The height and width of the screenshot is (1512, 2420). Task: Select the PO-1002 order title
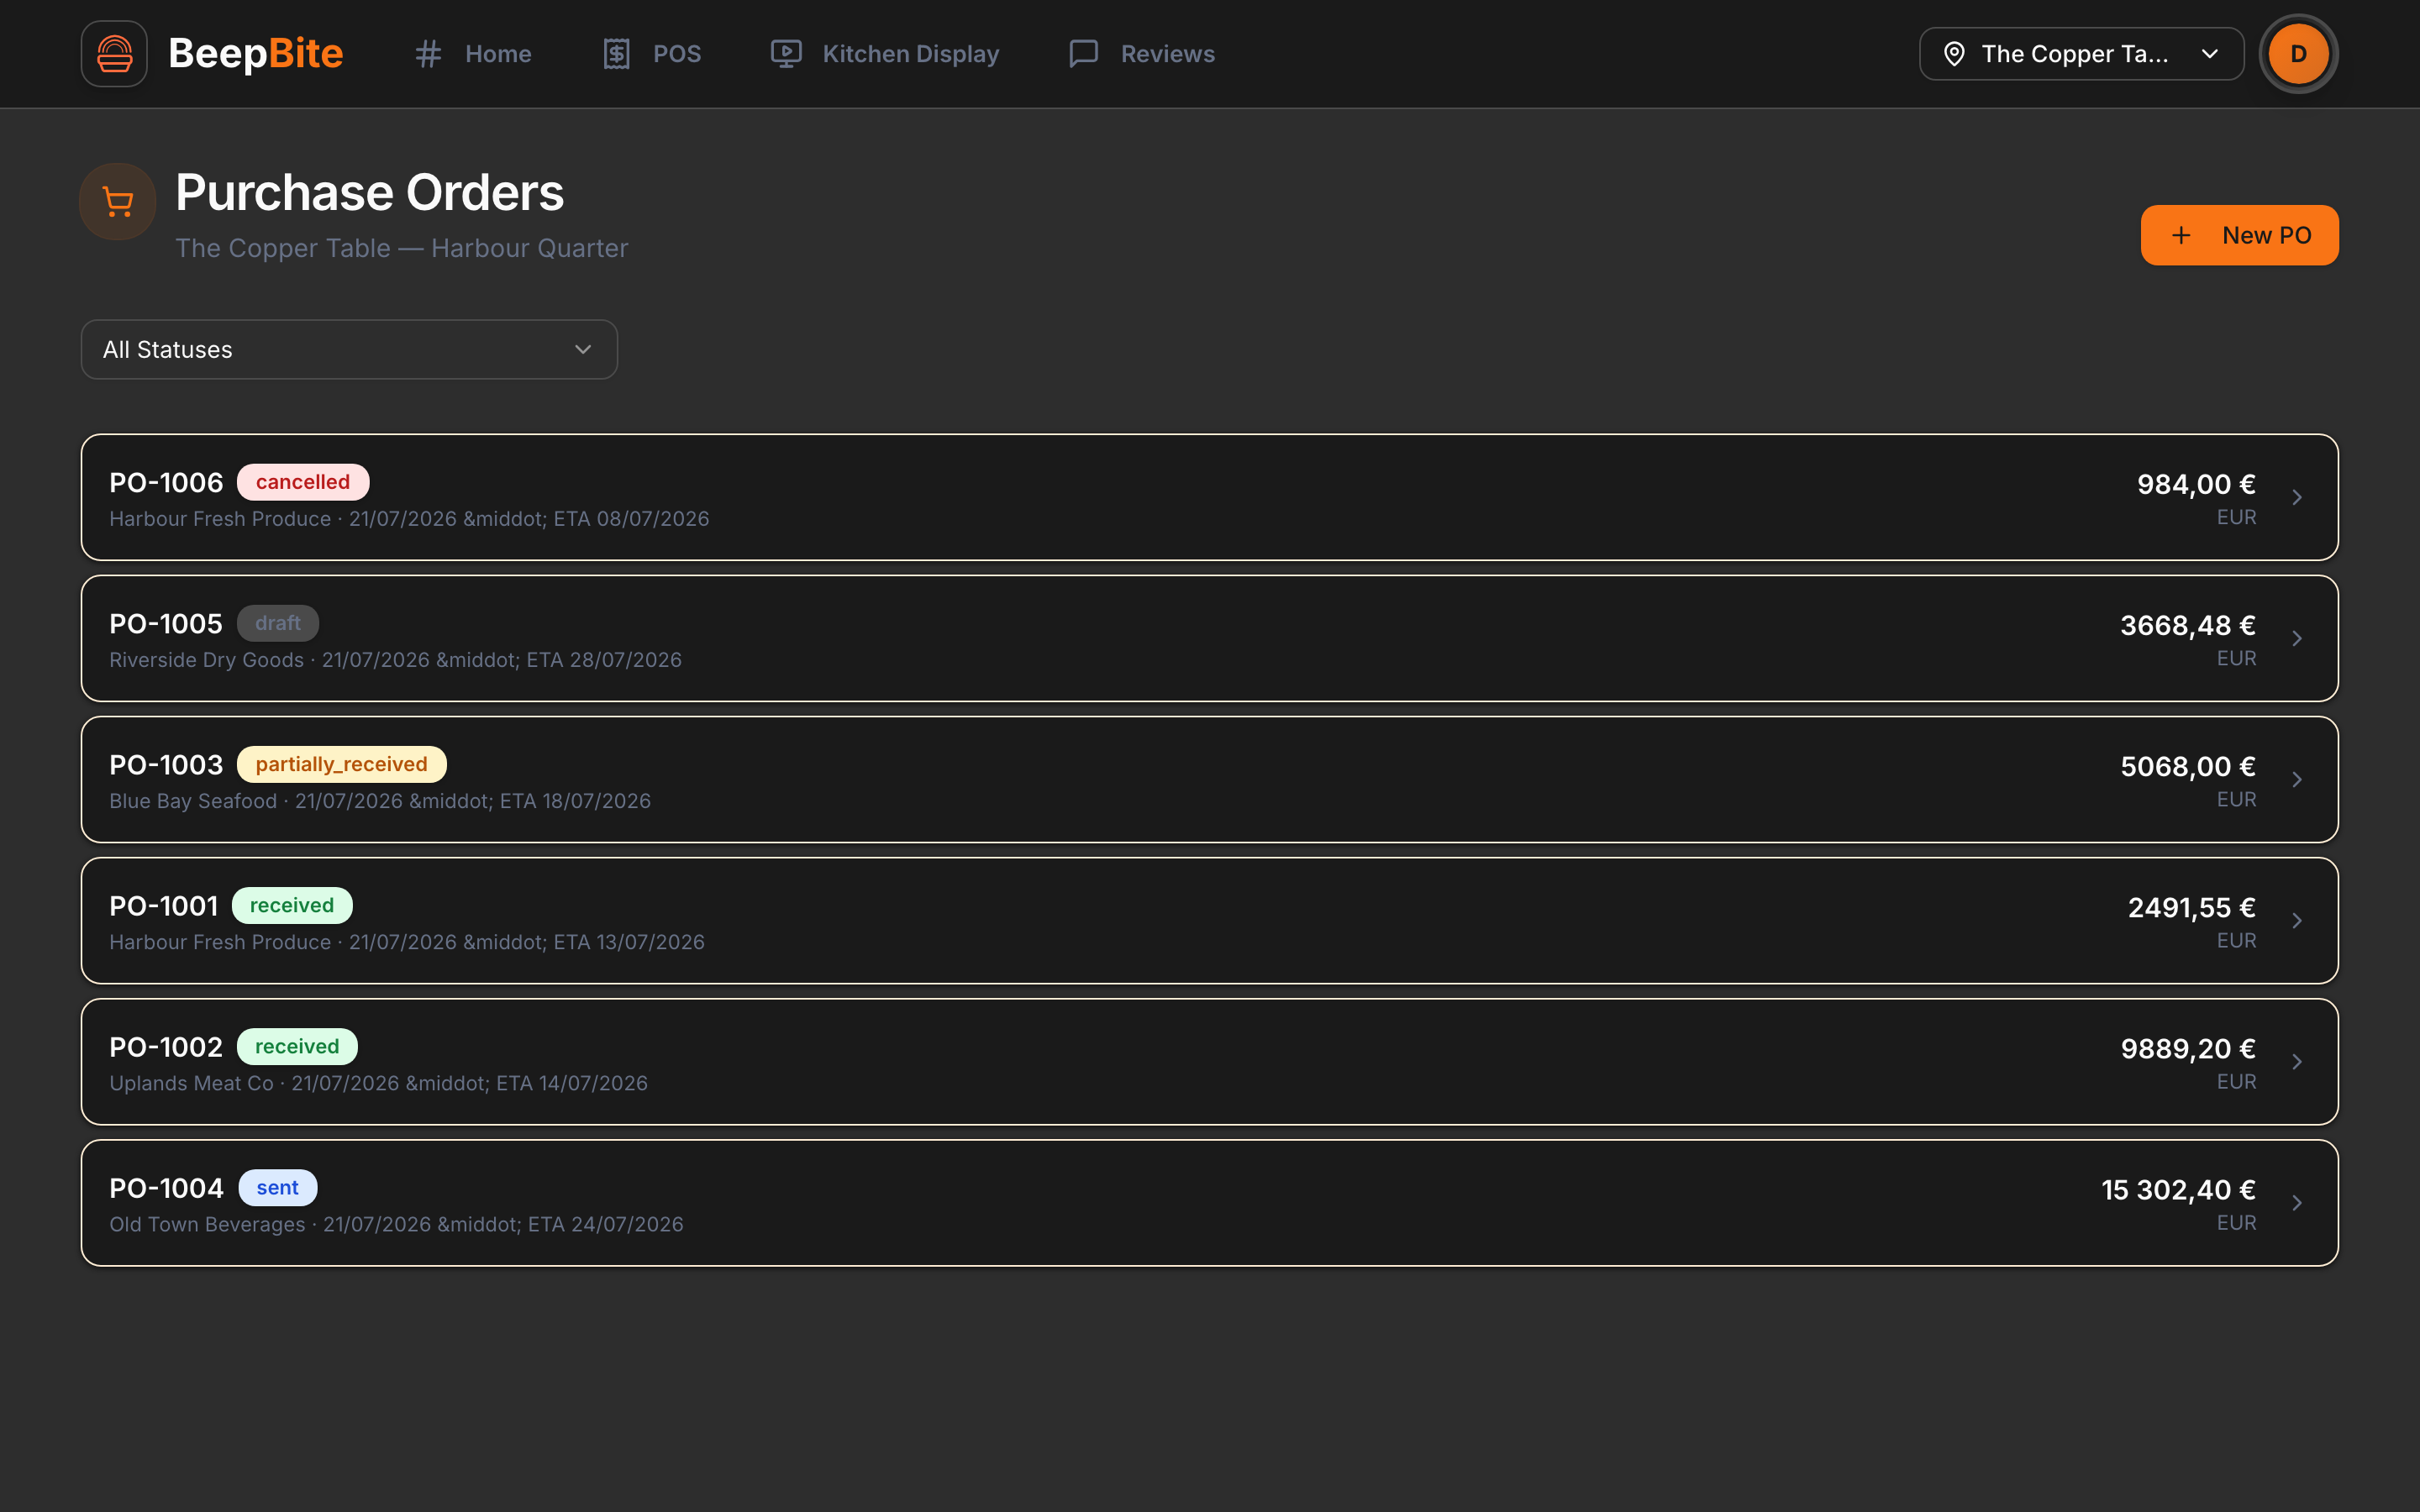(166, 1047)
